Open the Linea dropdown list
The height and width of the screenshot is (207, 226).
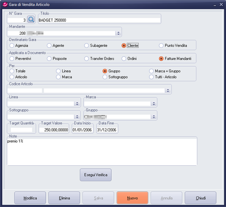coord(77,103)
